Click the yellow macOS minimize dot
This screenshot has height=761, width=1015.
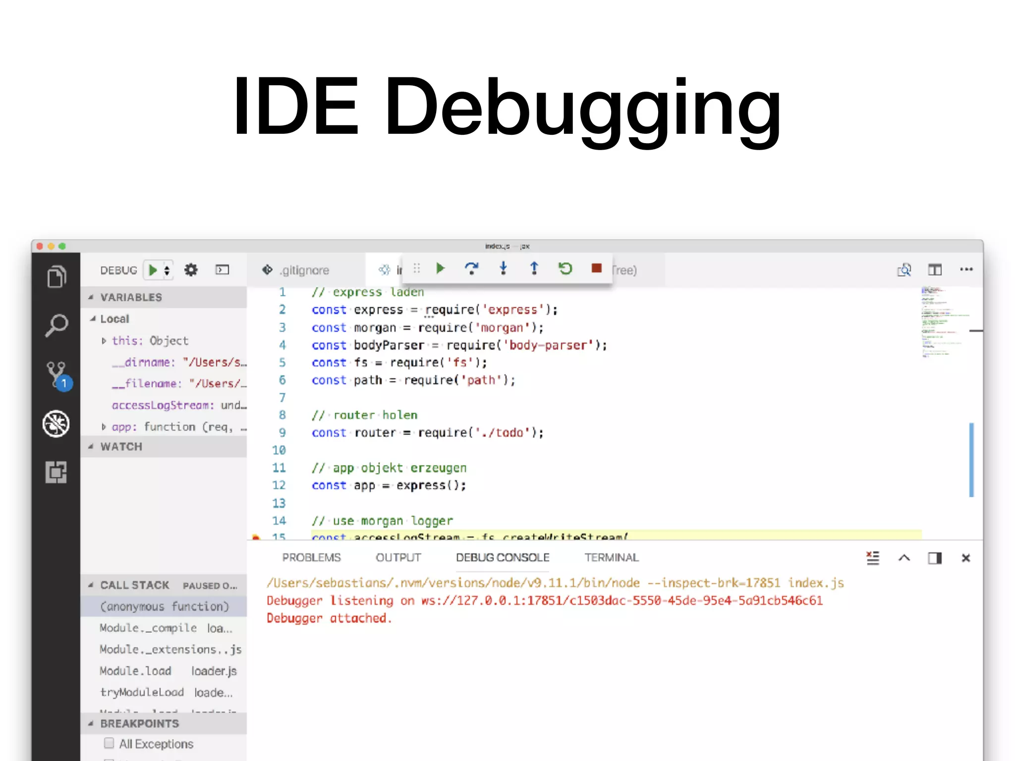click(51, 246)
